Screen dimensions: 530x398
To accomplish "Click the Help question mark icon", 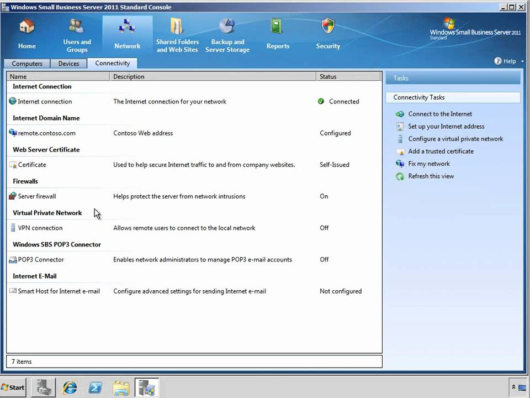I will (497, 61).
